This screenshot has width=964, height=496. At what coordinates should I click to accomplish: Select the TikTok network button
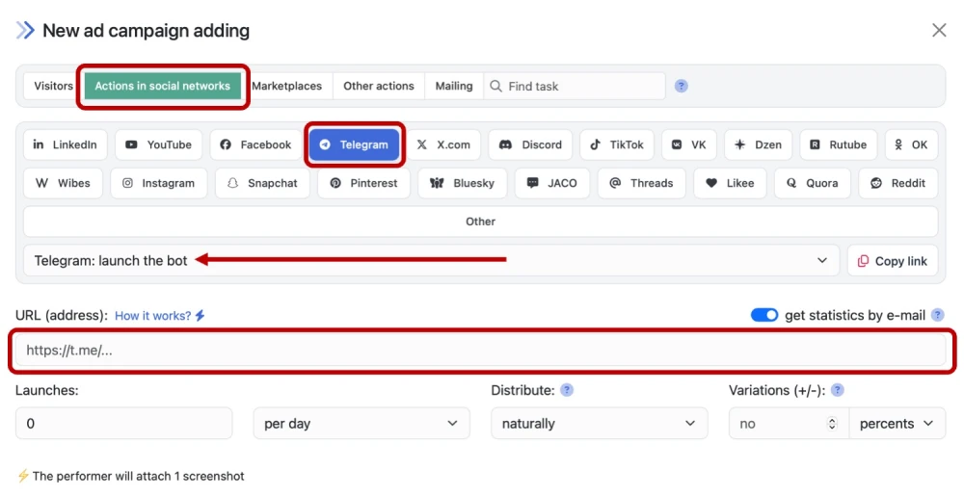pos(617,144)
